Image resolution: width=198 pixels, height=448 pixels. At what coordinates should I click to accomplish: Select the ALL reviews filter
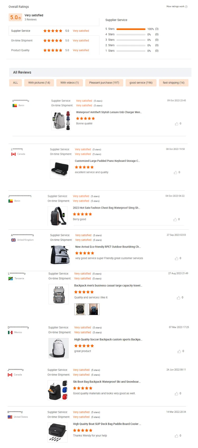pos(16,83)
